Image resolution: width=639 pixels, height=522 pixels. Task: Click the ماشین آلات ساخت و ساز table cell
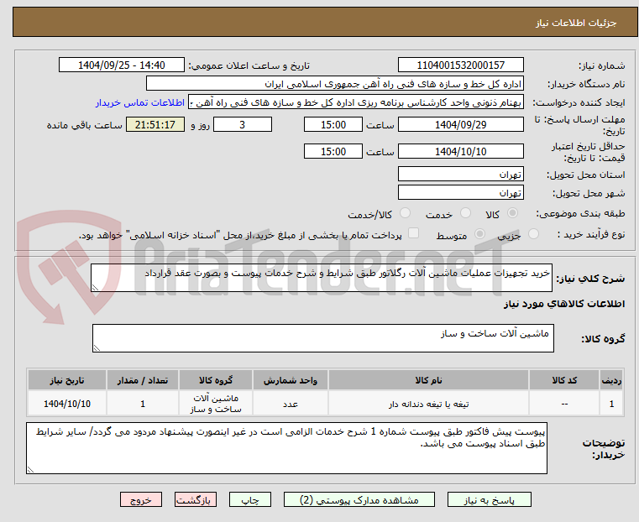(x=216, y=404)
